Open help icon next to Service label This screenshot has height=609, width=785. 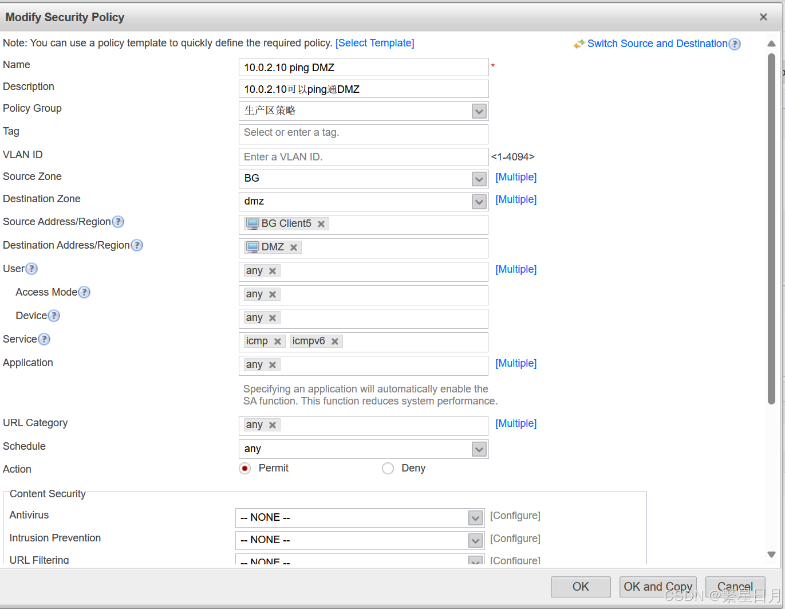(x=44, y=339)
